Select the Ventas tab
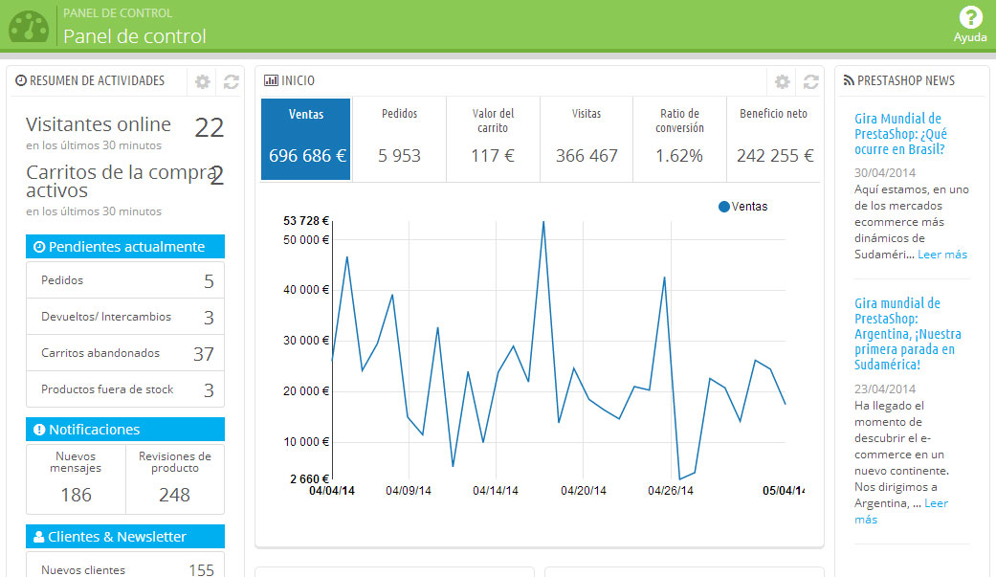 pyautogui.click(x=306, y=139)
